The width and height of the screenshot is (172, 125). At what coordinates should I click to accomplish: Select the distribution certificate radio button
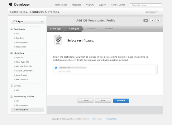click(56, 68)
